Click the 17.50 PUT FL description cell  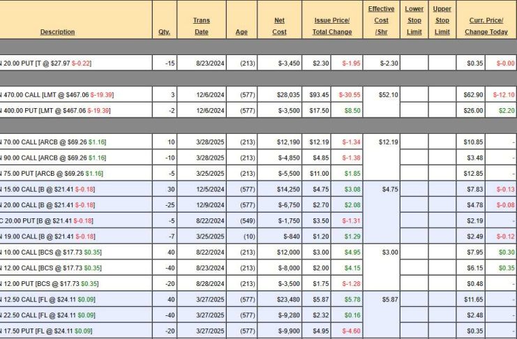(50, 331)
